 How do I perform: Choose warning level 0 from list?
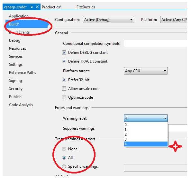pos(146,124)
